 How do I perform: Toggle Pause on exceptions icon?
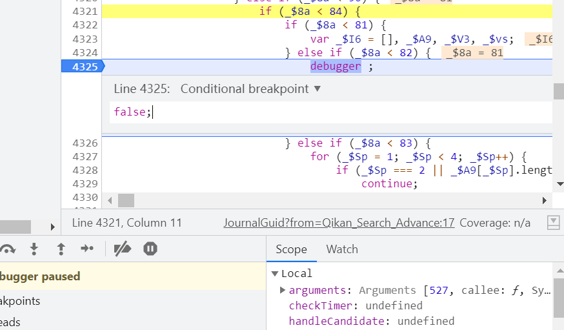click(150, 249)
